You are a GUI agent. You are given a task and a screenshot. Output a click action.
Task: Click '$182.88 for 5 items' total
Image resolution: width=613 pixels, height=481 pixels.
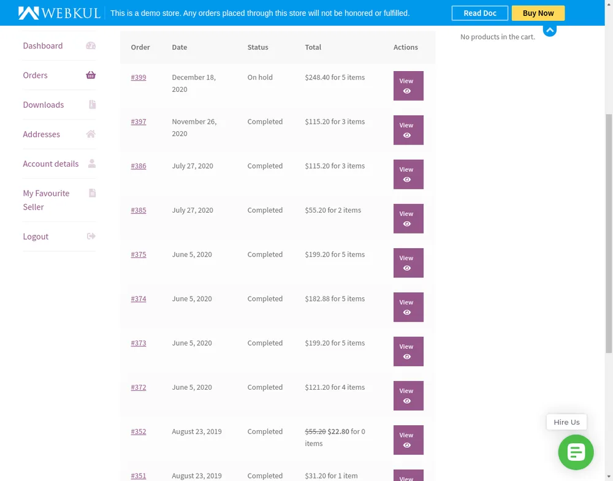335,298
